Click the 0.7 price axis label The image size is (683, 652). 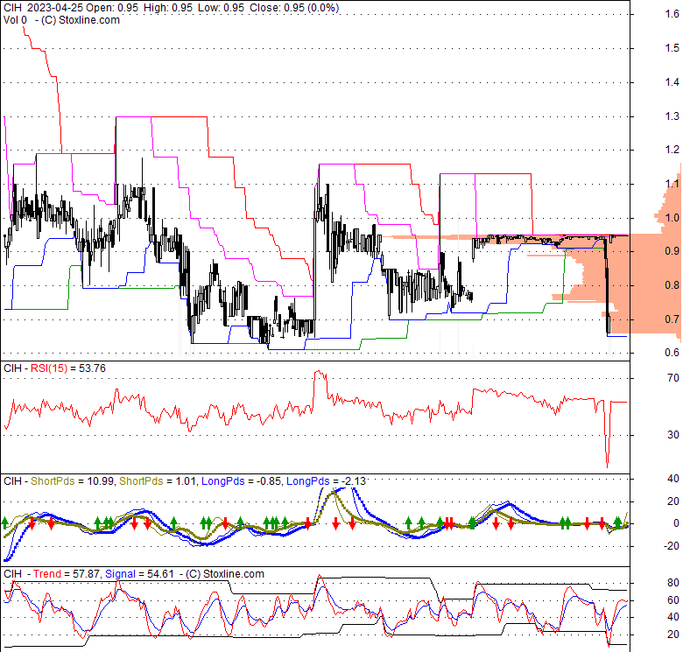672,319
